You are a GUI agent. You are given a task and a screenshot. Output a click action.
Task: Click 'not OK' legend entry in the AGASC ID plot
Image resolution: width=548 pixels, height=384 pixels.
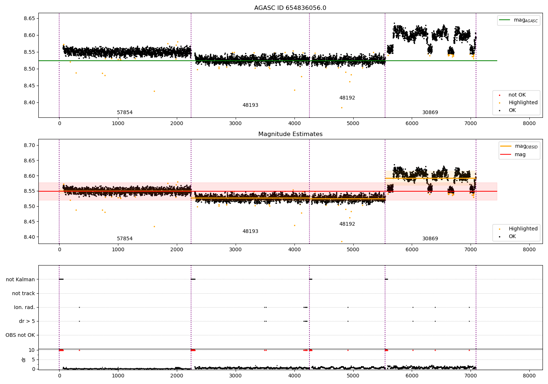(x=517, y=95)
